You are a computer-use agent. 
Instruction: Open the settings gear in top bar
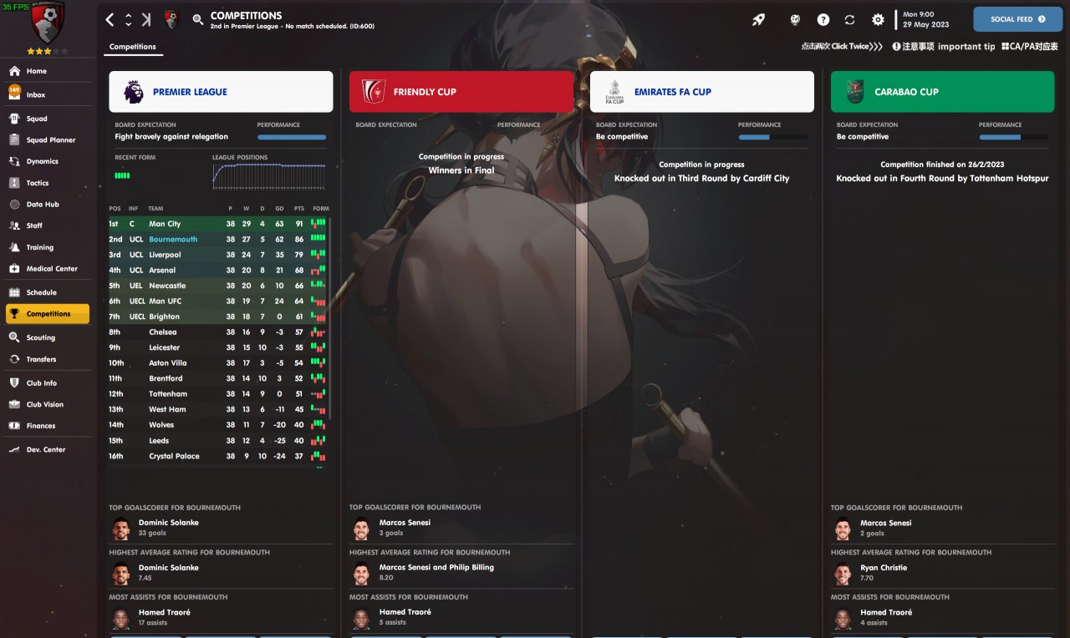coord(878,19)
